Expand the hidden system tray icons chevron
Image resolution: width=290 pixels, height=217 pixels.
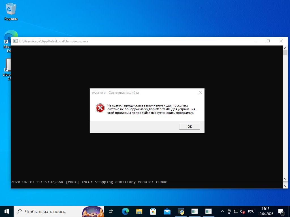[x=222, y=211]
